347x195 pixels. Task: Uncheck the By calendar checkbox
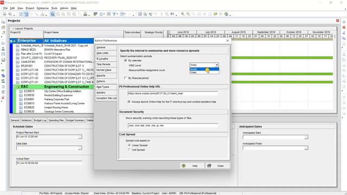125,60
